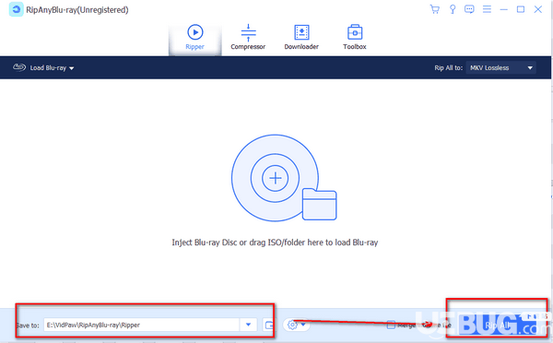The height and width of the screenshot is (343, 553).
Task: Open the Toolbox tab
Action: click(355, 38)
